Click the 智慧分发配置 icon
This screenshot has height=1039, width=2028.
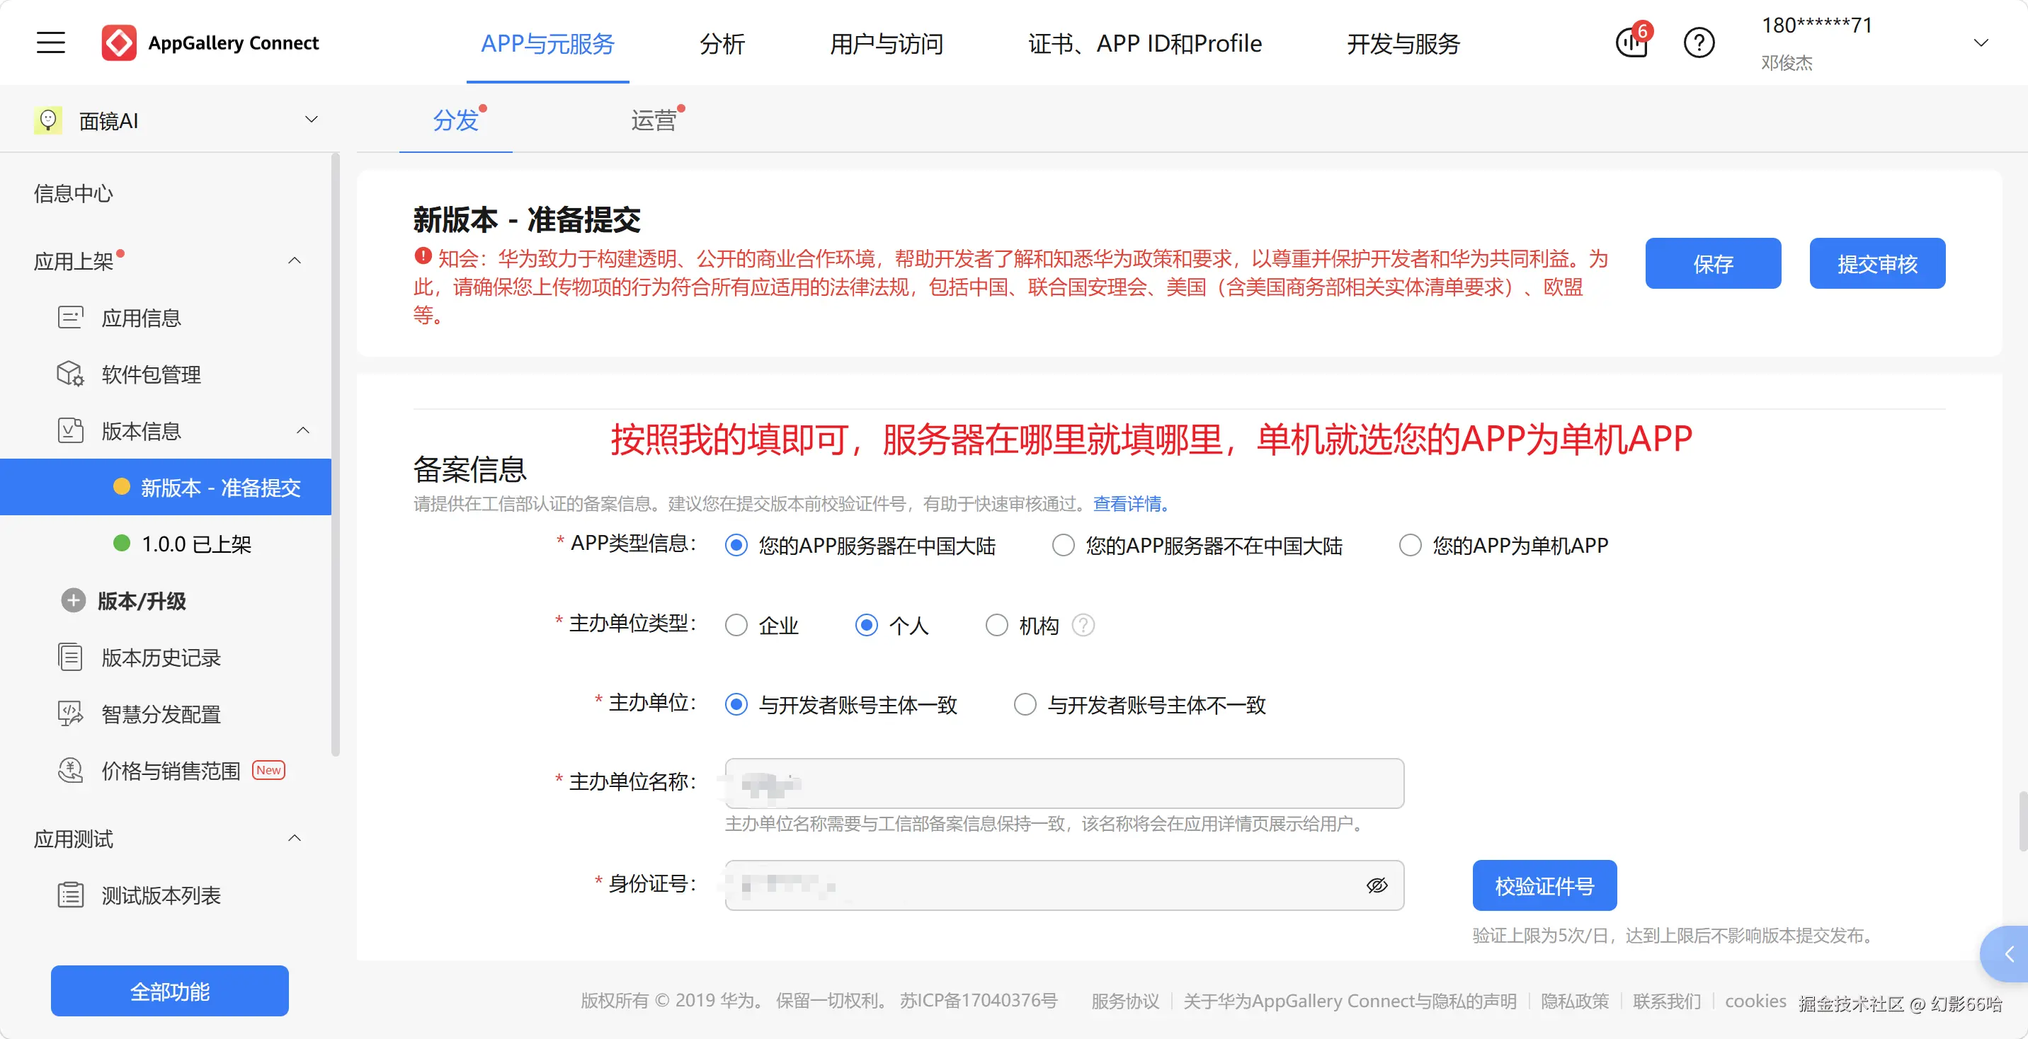click(x=70, y=714)
